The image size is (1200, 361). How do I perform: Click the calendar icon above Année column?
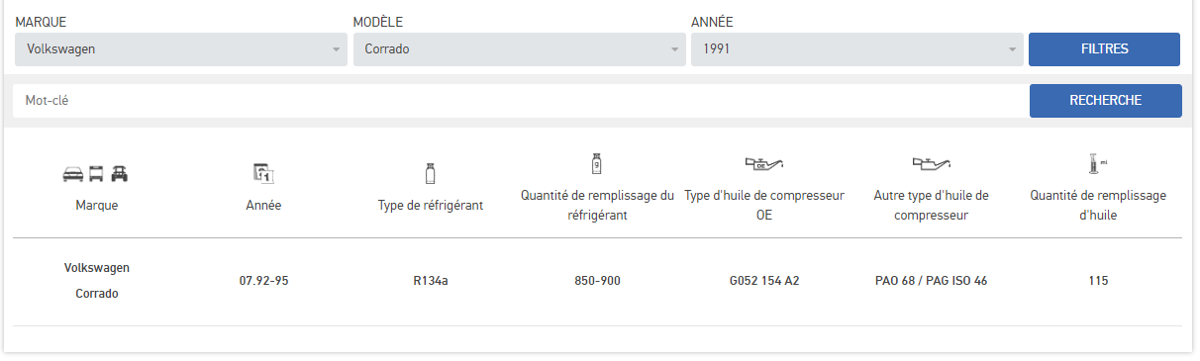tap(263, 174)
